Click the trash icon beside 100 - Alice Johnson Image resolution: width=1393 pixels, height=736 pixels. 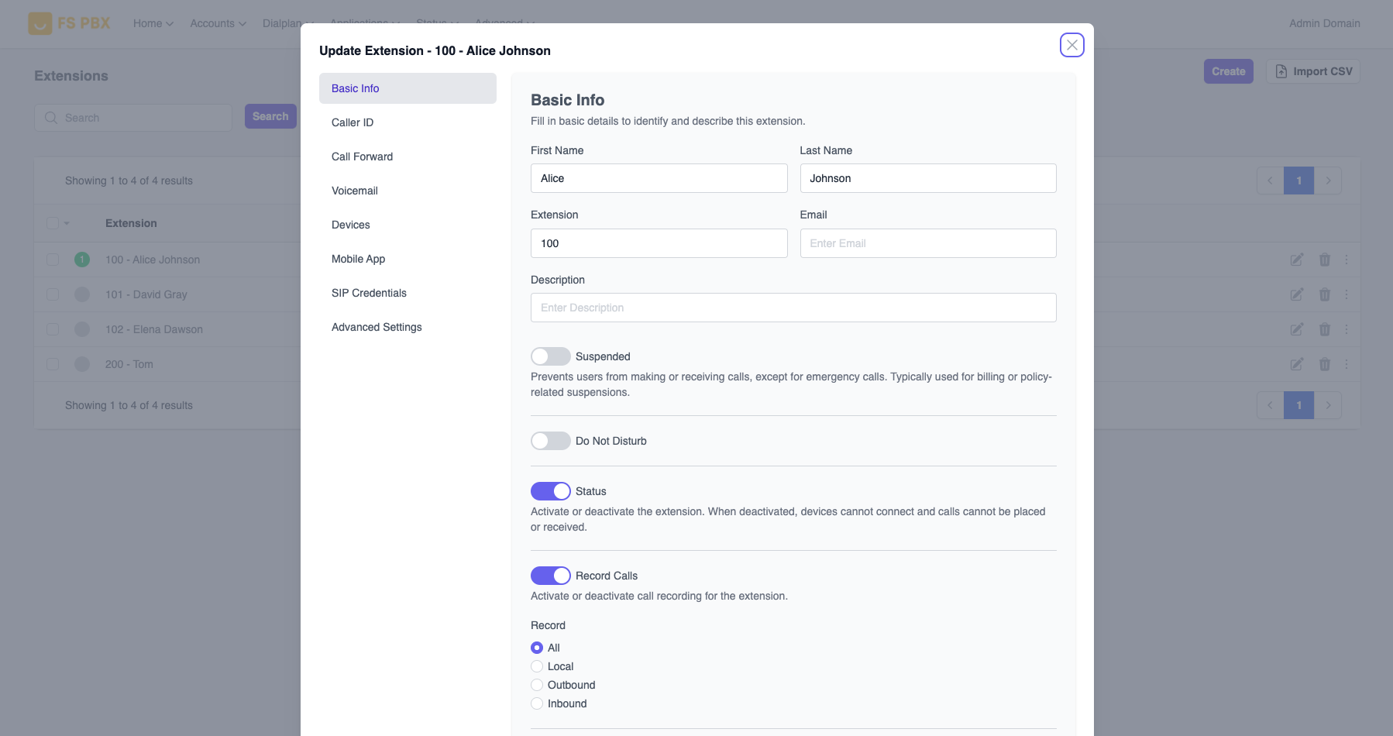[x=1325, y=260]
